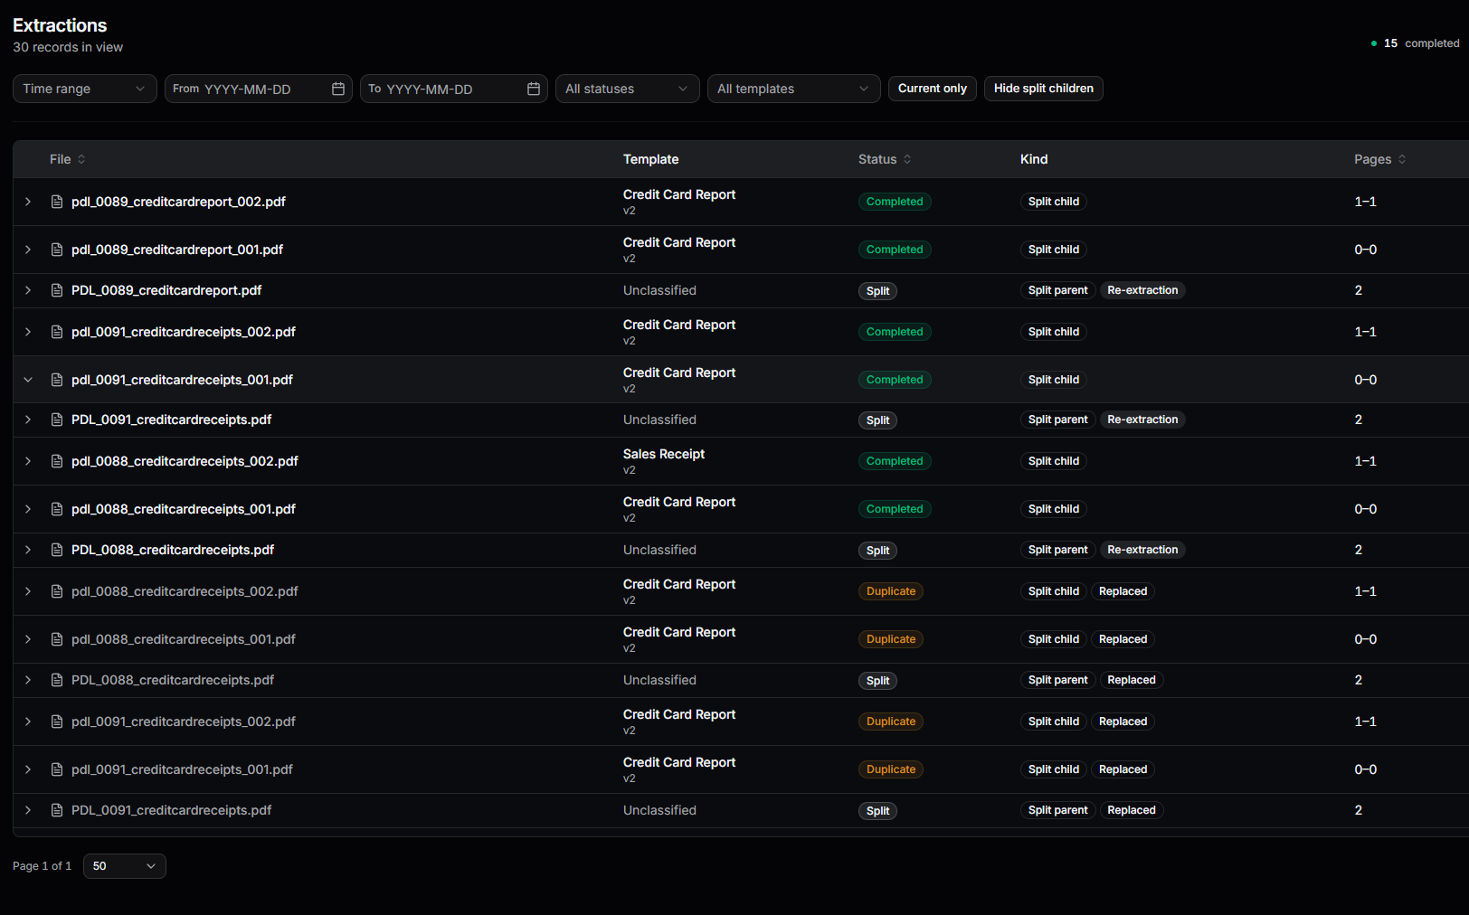Click file icon of Sales Receipt row
1469x915 pixels.
[x=57, y=461]
